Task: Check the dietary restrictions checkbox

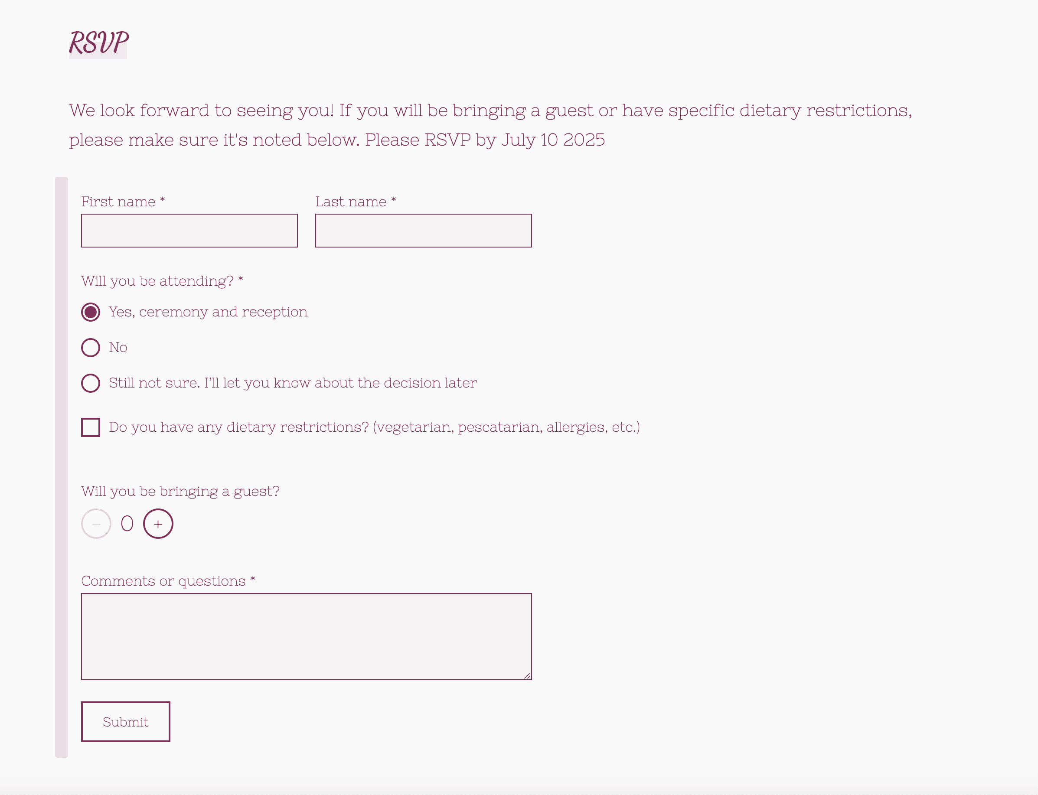Action: click(x=91, y=427)
